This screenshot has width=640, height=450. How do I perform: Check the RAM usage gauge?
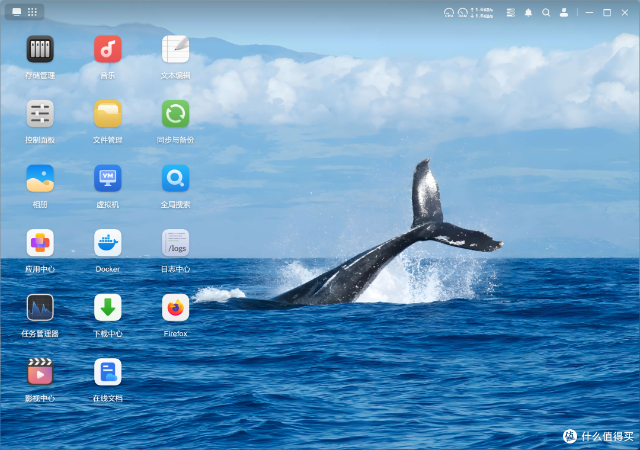point(462,12)
